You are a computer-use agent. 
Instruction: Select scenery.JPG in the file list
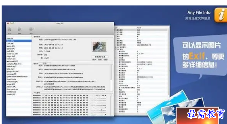click(12, 74)
